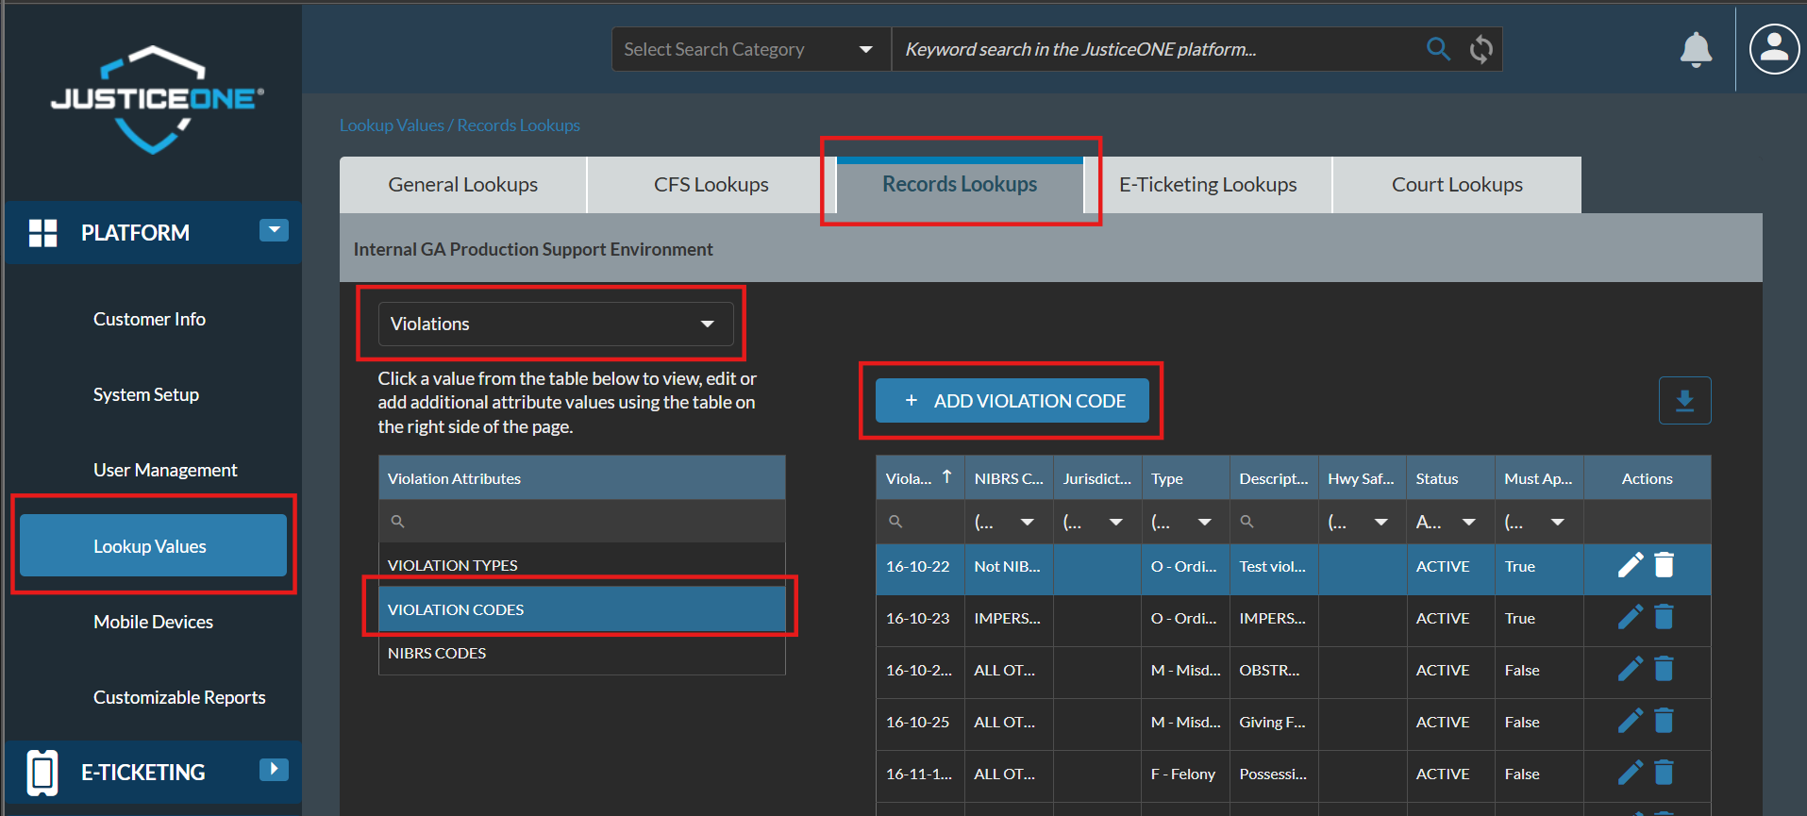Click the Lookup Values breadcrumb link

click(392, 125)
